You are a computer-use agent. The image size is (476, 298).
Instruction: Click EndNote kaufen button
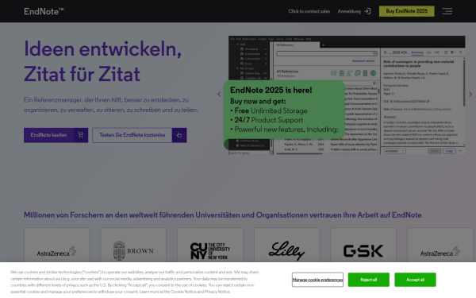[x=56, y=135]
